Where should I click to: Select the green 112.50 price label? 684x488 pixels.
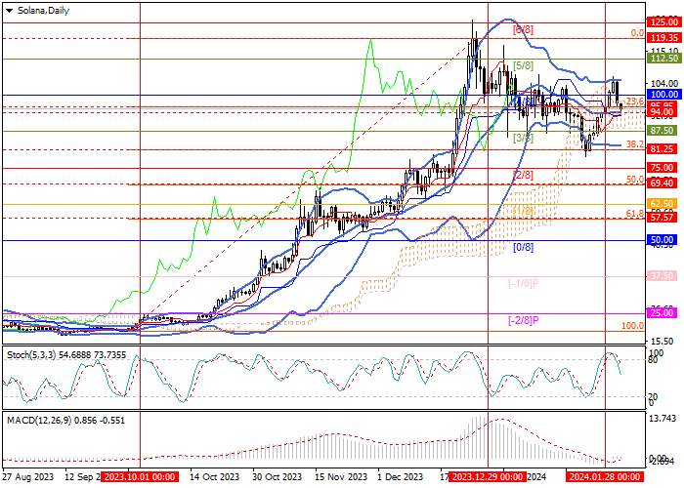(x=662, y=59)
